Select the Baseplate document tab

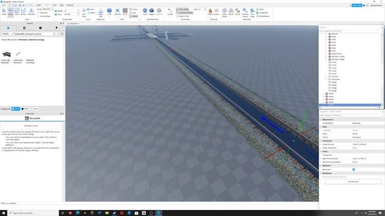click(73, 23)
